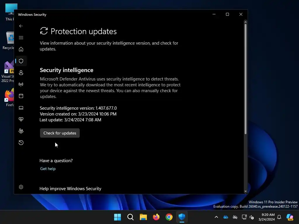Open the Windows Start menu
Image resolution: width=299 pixels, height=224 pixels.
tap(117, 217)
